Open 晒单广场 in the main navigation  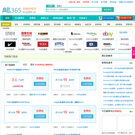click(x=71, y=18)
